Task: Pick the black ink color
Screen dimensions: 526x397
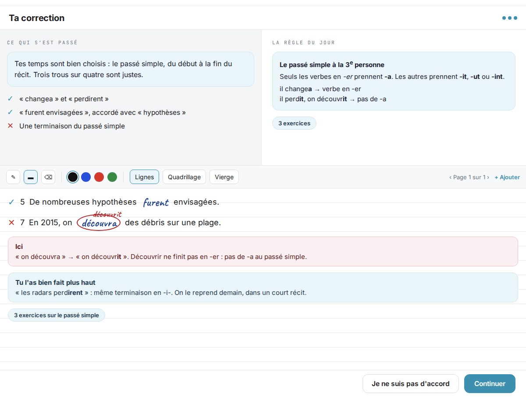Action: click(73, 177)
